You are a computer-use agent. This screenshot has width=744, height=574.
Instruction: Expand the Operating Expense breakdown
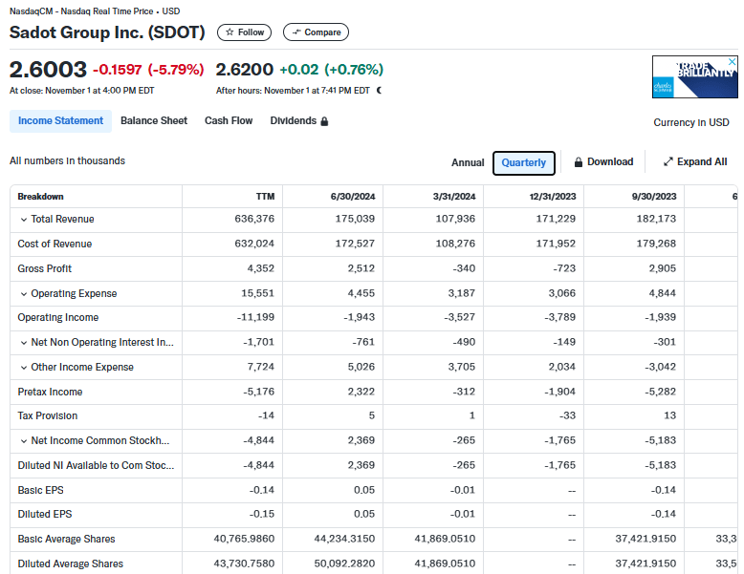[24, 294]
